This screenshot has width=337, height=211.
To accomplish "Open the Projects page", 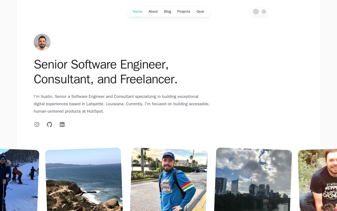I will point(184,12).
